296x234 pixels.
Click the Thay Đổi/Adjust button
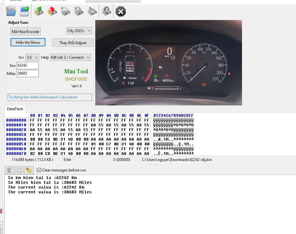point(73,43)
